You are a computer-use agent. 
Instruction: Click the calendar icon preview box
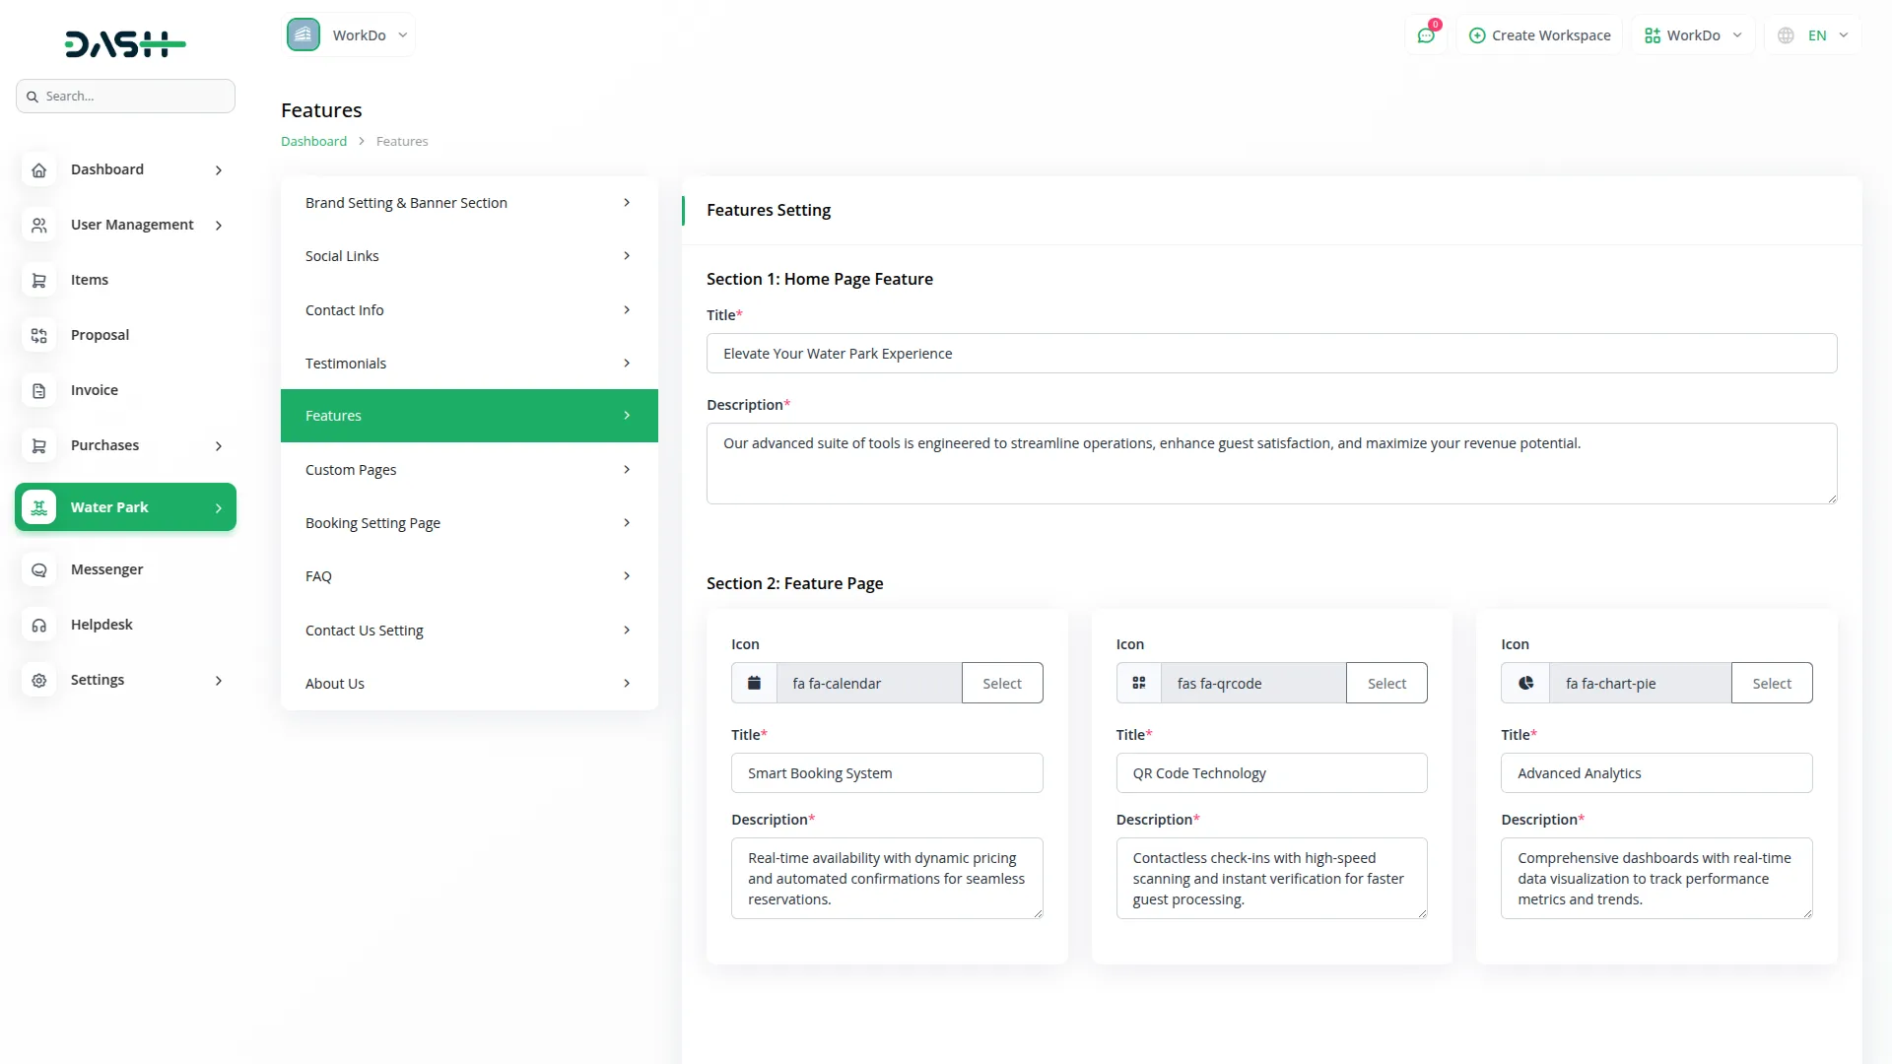(754, 683)
